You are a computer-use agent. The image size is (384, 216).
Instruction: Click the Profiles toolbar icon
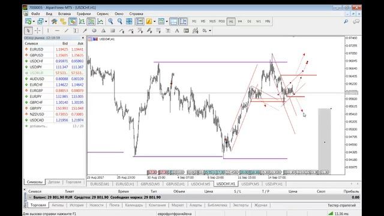tap(40, 22)
